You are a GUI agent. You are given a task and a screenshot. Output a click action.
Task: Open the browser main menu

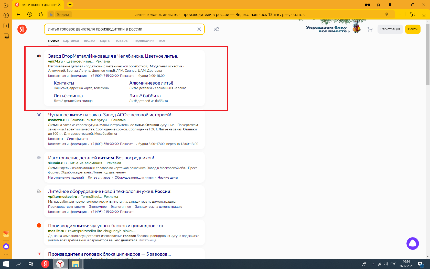[390, 5]
